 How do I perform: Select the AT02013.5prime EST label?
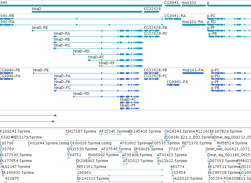click(x=138, y=161)
